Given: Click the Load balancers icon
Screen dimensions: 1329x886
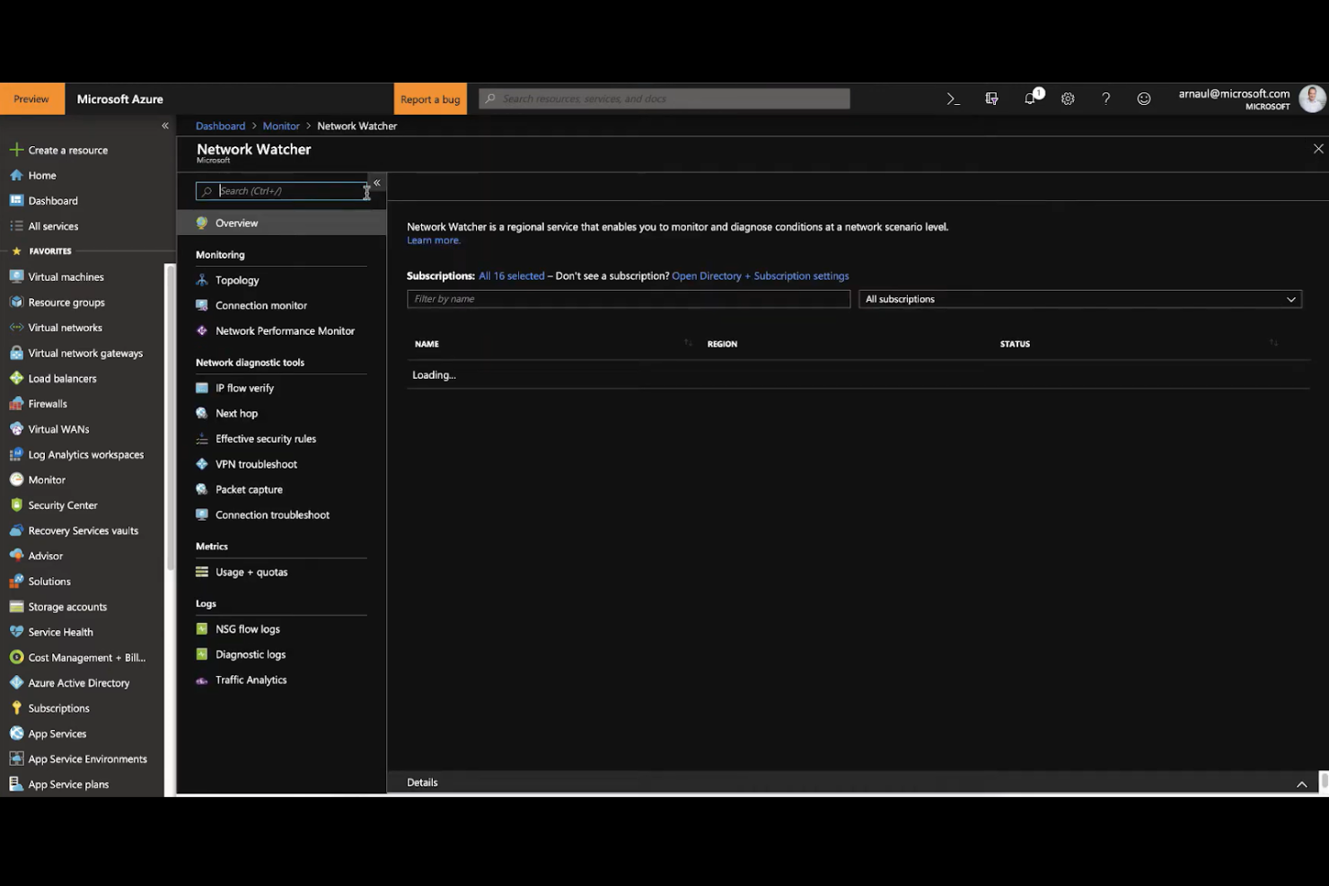Looking at the screenshot, I should pos(16,378).
